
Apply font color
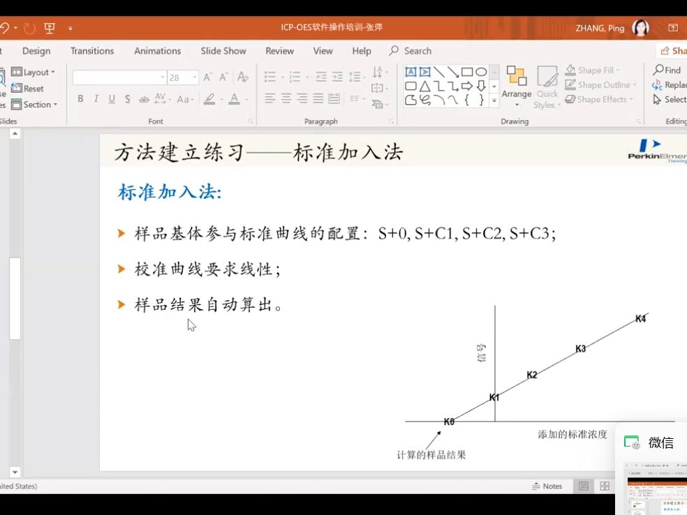point(235,99)
